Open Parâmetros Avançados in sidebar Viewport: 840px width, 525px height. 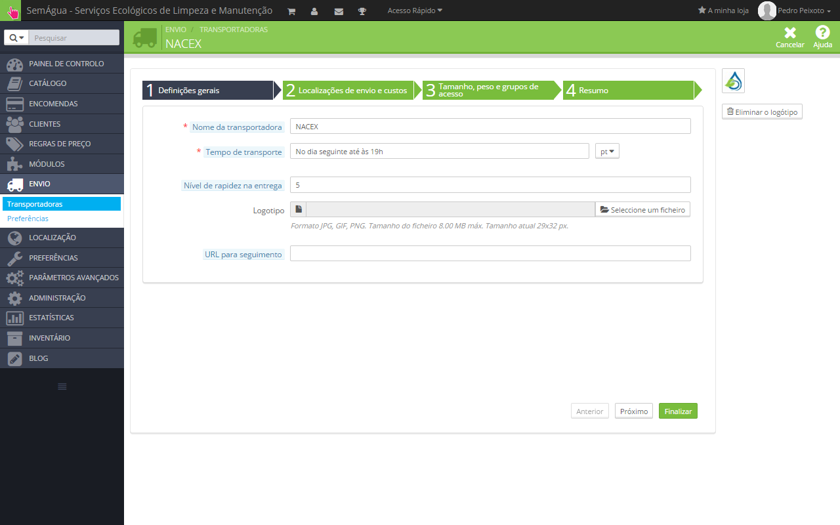(62, 278)
